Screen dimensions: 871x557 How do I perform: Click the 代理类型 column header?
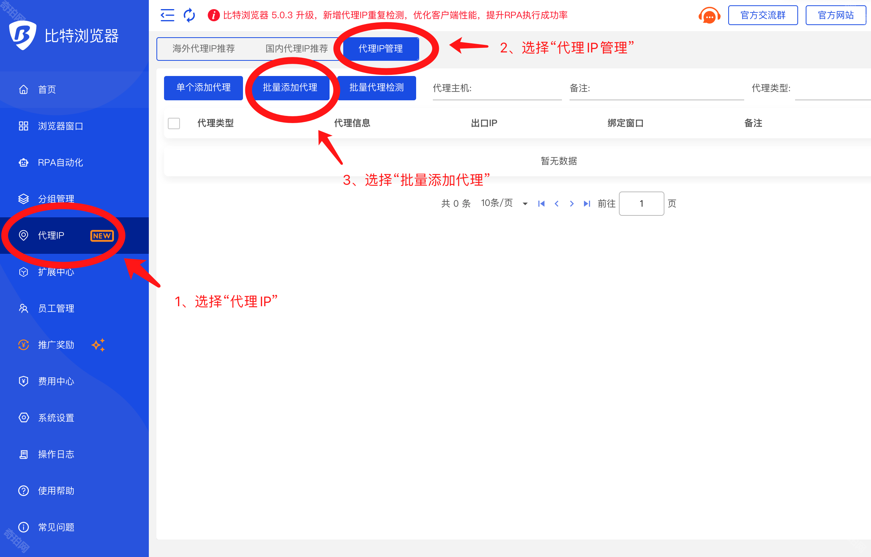(x=216, y=123)
